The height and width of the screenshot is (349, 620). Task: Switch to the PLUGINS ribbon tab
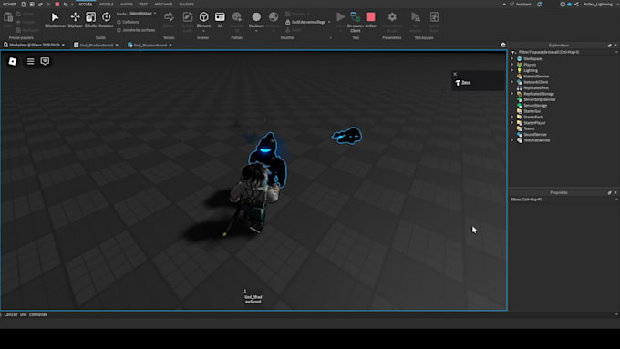pos(187,4)
